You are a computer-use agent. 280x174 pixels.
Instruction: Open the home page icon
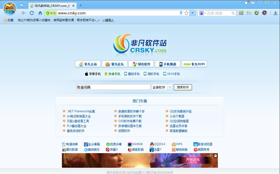[40, 13]
